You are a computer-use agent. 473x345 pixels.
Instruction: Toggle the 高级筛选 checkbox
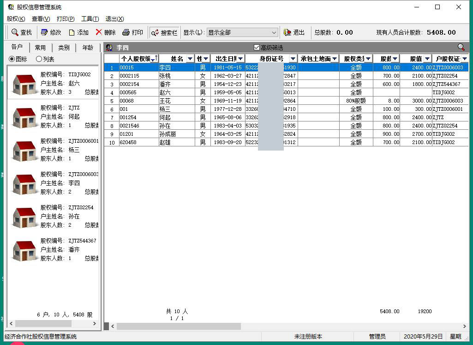click(257, 48)
